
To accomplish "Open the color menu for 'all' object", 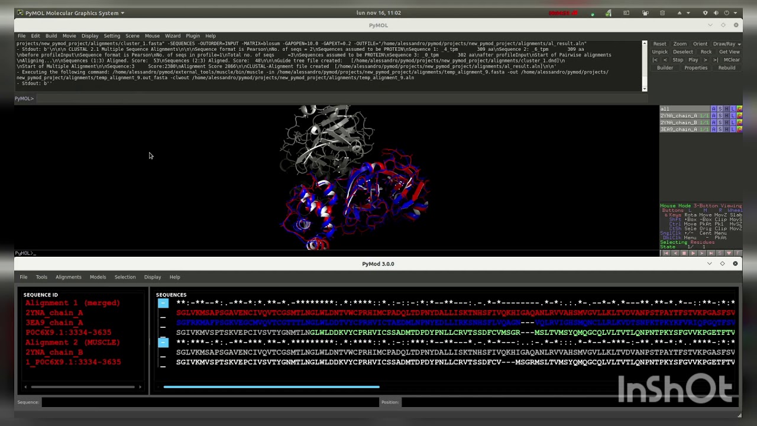I will point(739,109).
